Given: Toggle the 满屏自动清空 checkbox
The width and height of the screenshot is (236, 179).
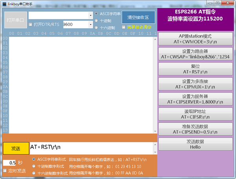Looking at the screenshot, I should 124,27.
